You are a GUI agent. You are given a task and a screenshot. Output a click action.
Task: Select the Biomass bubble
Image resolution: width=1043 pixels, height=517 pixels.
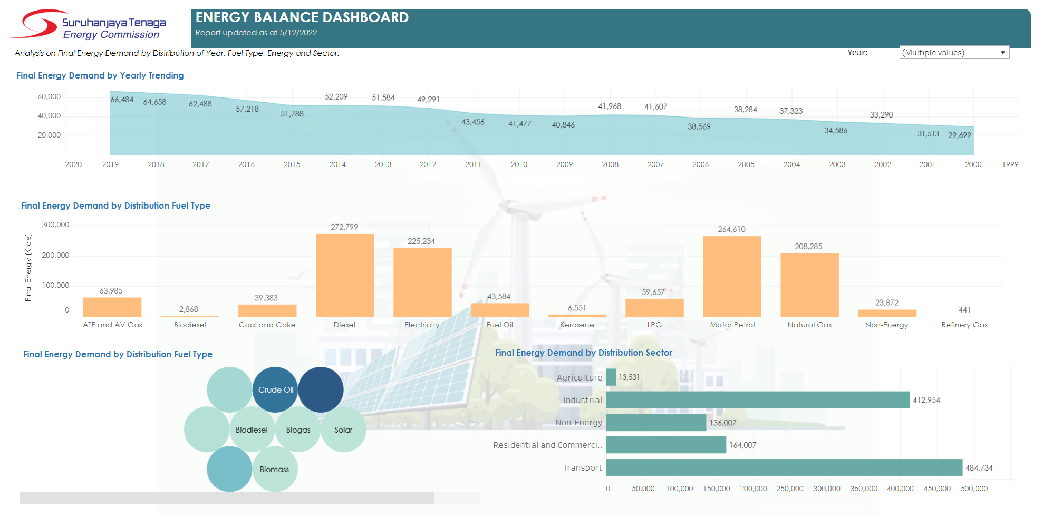275,470
